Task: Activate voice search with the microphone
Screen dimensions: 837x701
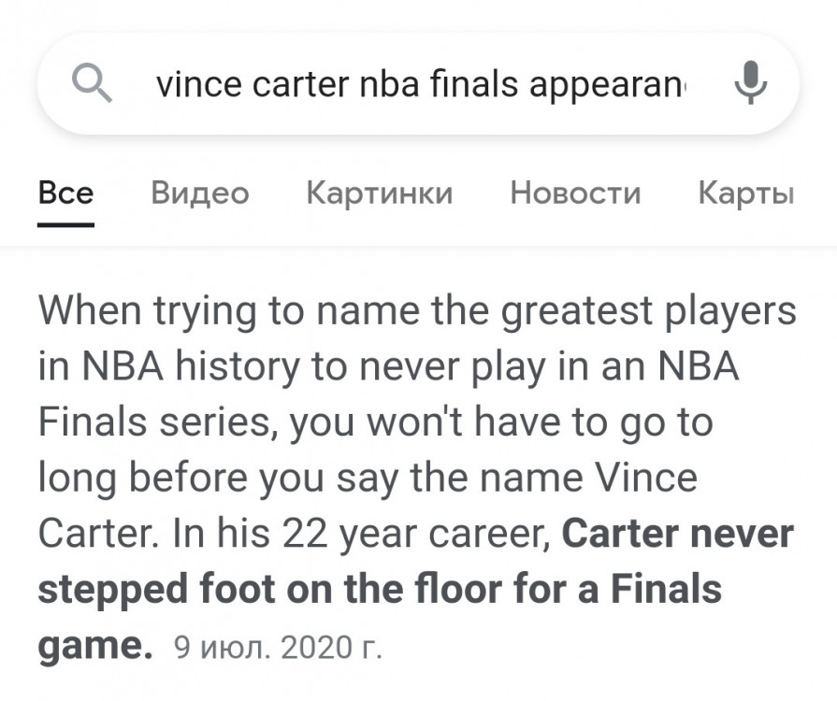Action: point(748,85)
